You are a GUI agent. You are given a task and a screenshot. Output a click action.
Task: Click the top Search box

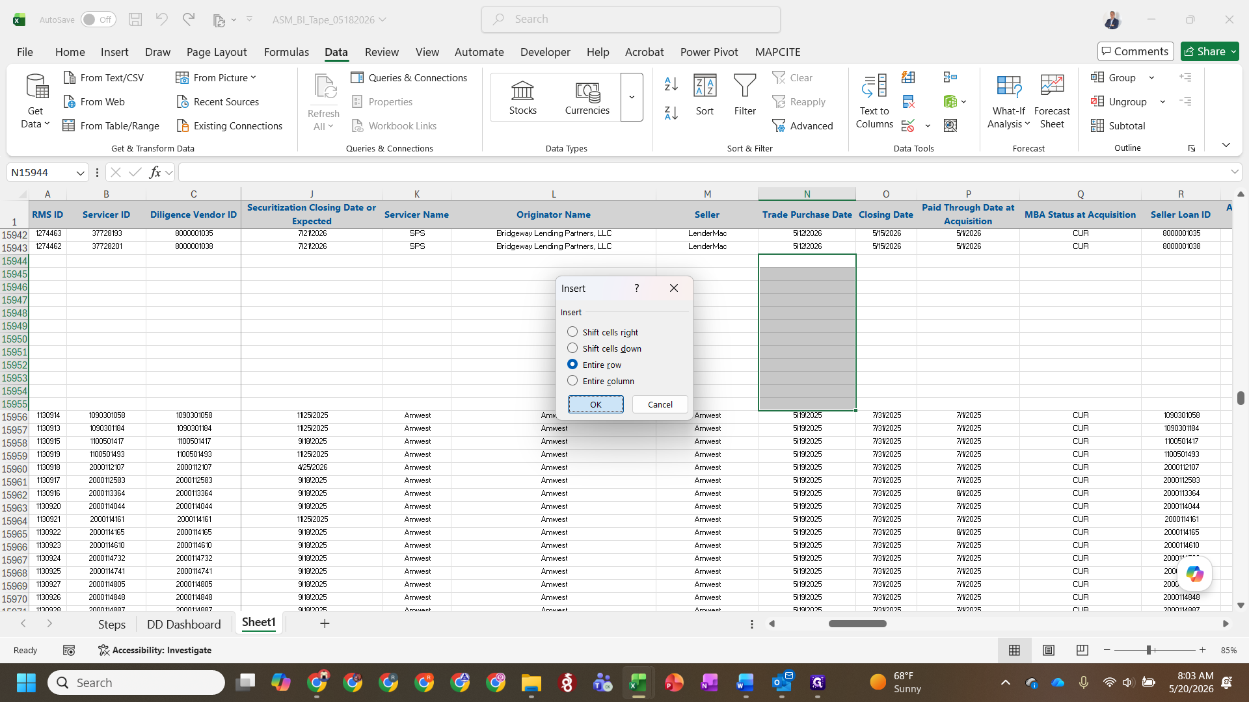(x=630, y=19)
